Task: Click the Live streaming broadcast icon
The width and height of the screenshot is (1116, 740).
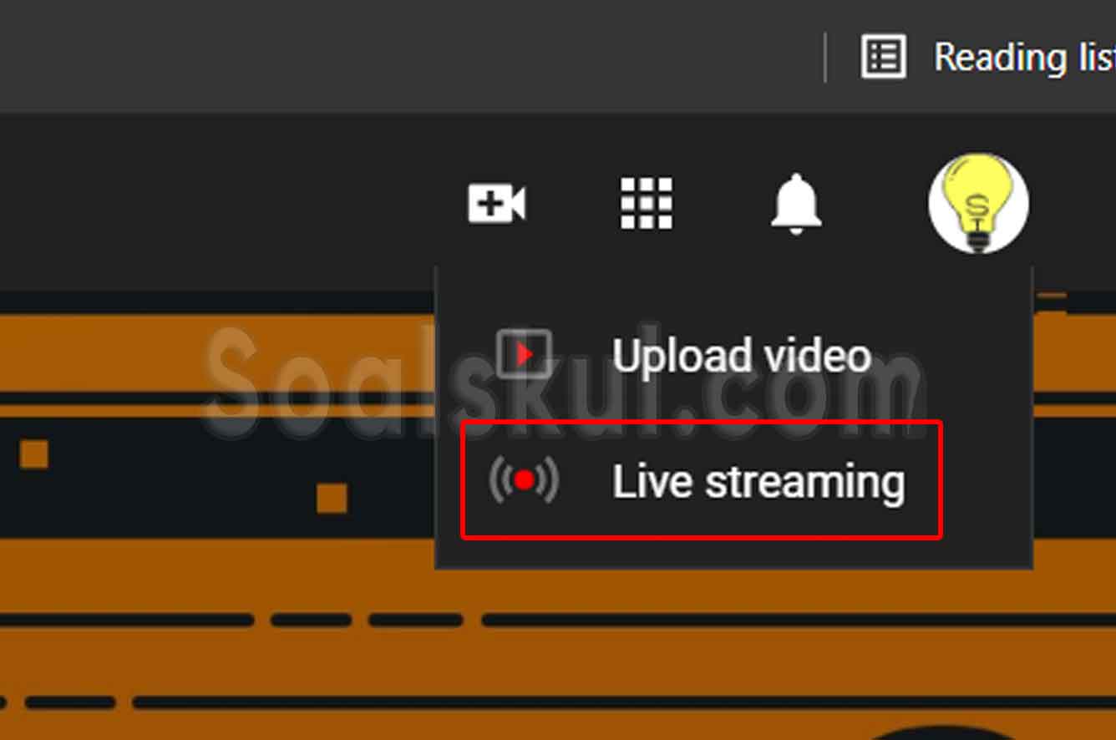Action: (x=524, y=480)
